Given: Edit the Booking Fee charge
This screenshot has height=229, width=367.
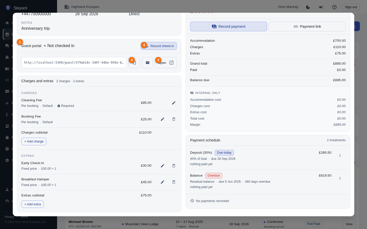Looking at the screenshot, I should tap(163, 119).
